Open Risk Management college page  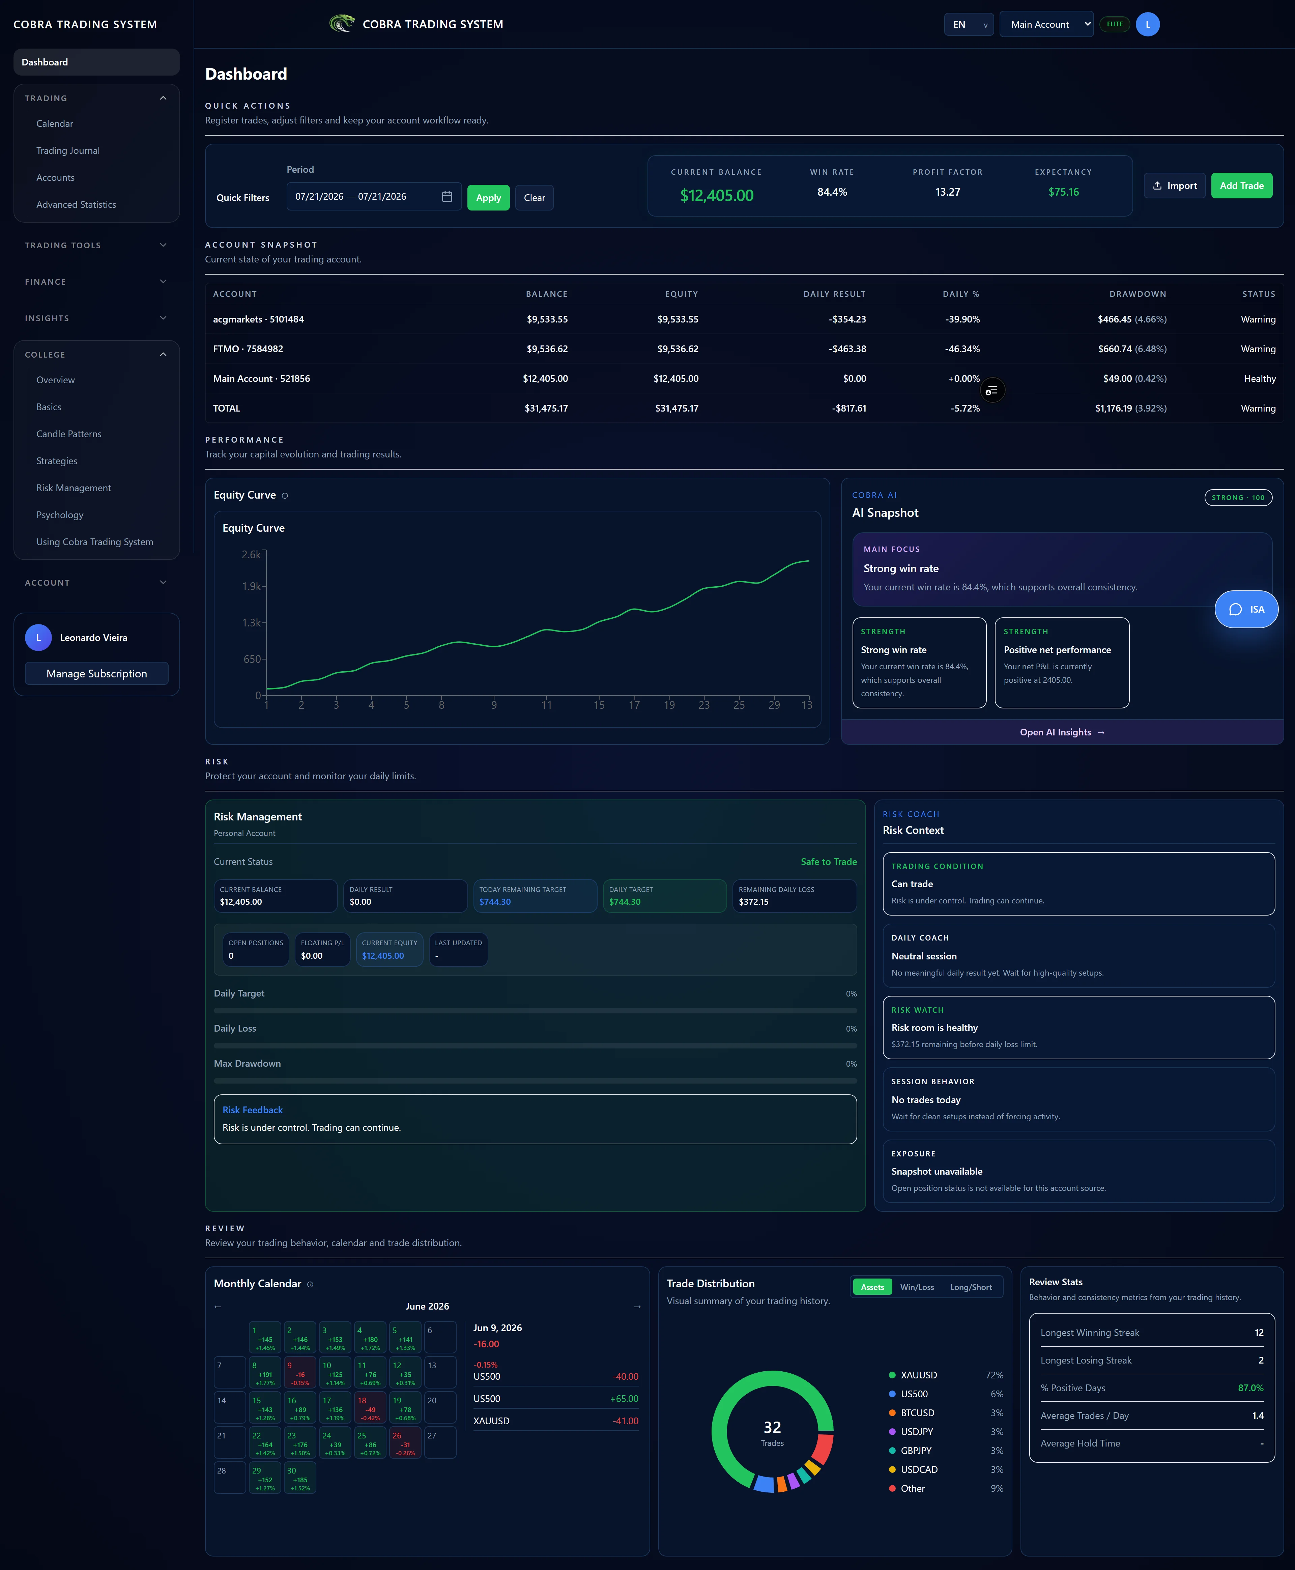tap(73, 488)
